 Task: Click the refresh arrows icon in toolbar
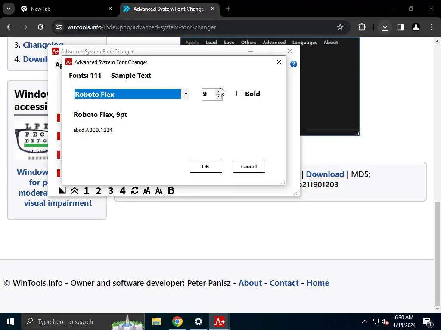135,190
